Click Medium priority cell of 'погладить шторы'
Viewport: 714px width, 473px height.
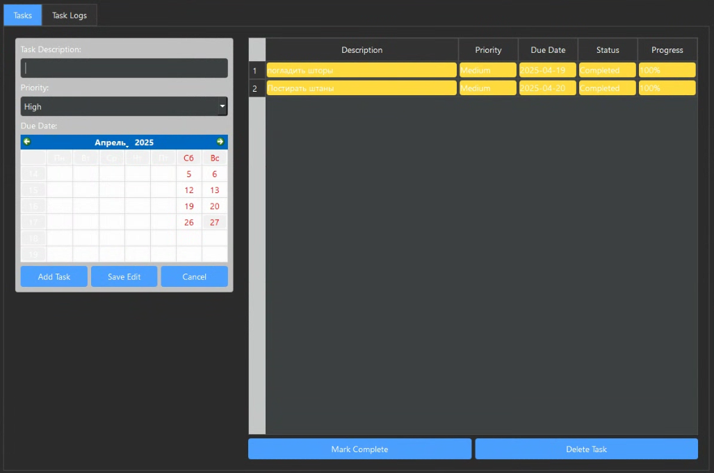(x=488, y=70)
